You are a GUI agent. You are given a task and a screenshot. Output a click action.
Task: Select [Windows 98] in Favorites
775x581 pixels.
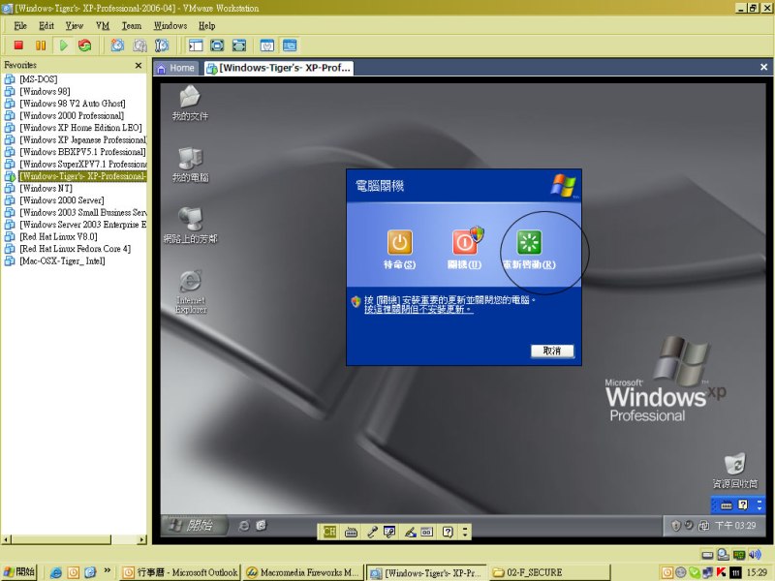(x=45, y=91)
